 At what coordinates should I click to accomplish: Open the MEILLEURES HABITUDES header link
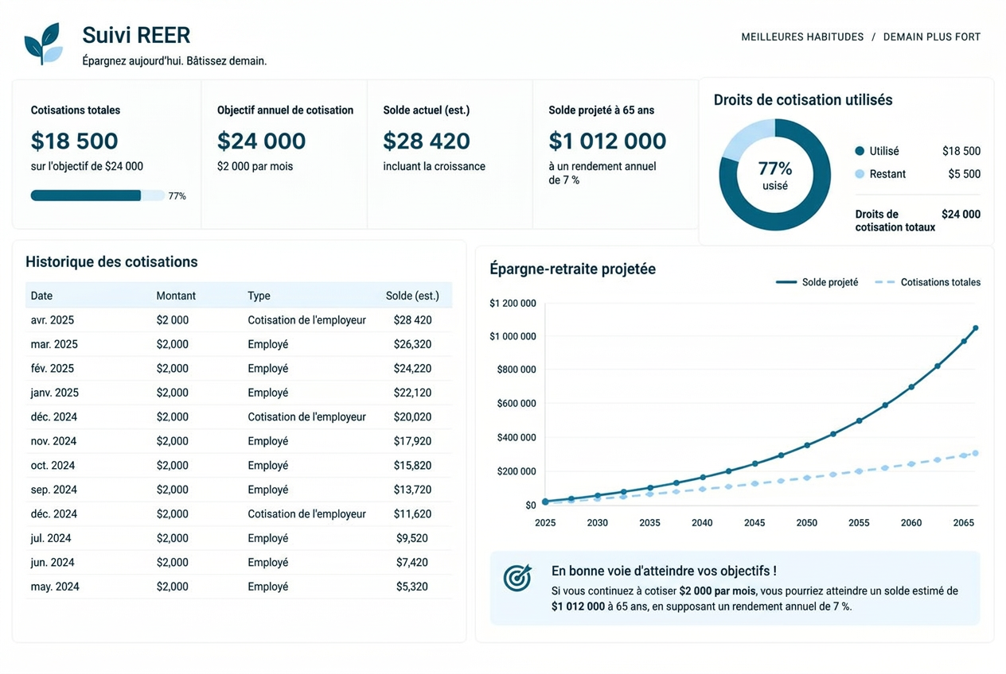802,37
